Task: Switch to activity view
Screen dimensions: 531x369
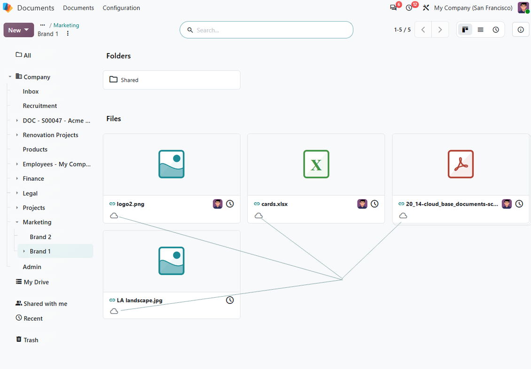Action: (496, 30)
